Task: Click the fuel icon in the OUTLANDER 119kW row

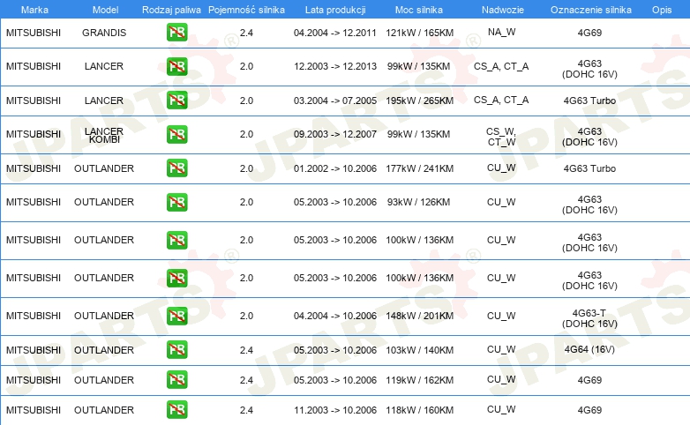Action: 176,380
